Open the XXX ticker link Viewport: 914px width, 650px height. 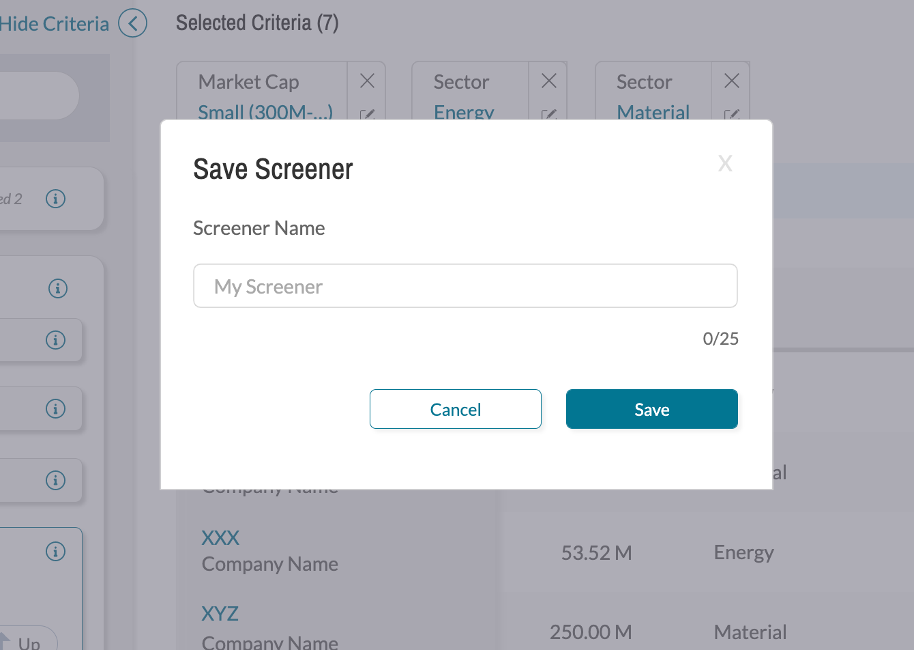[220, 538]
